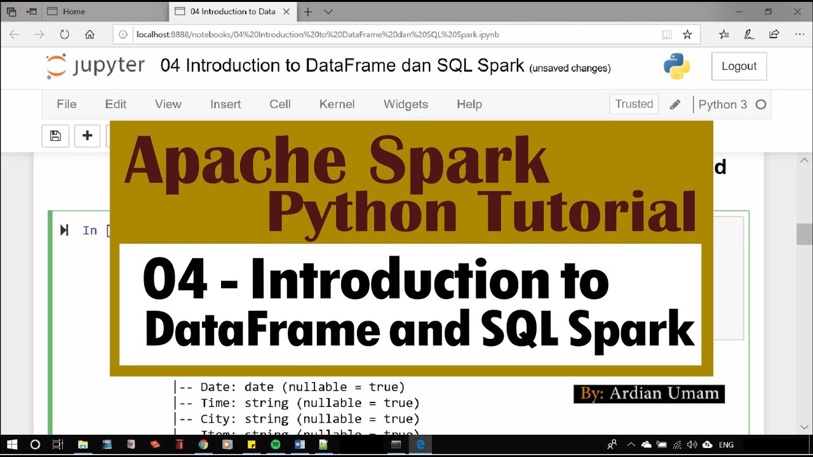Click the Jupyter logo
The height and width of the screenshot is (457, 813).
[x=95, y=66]
